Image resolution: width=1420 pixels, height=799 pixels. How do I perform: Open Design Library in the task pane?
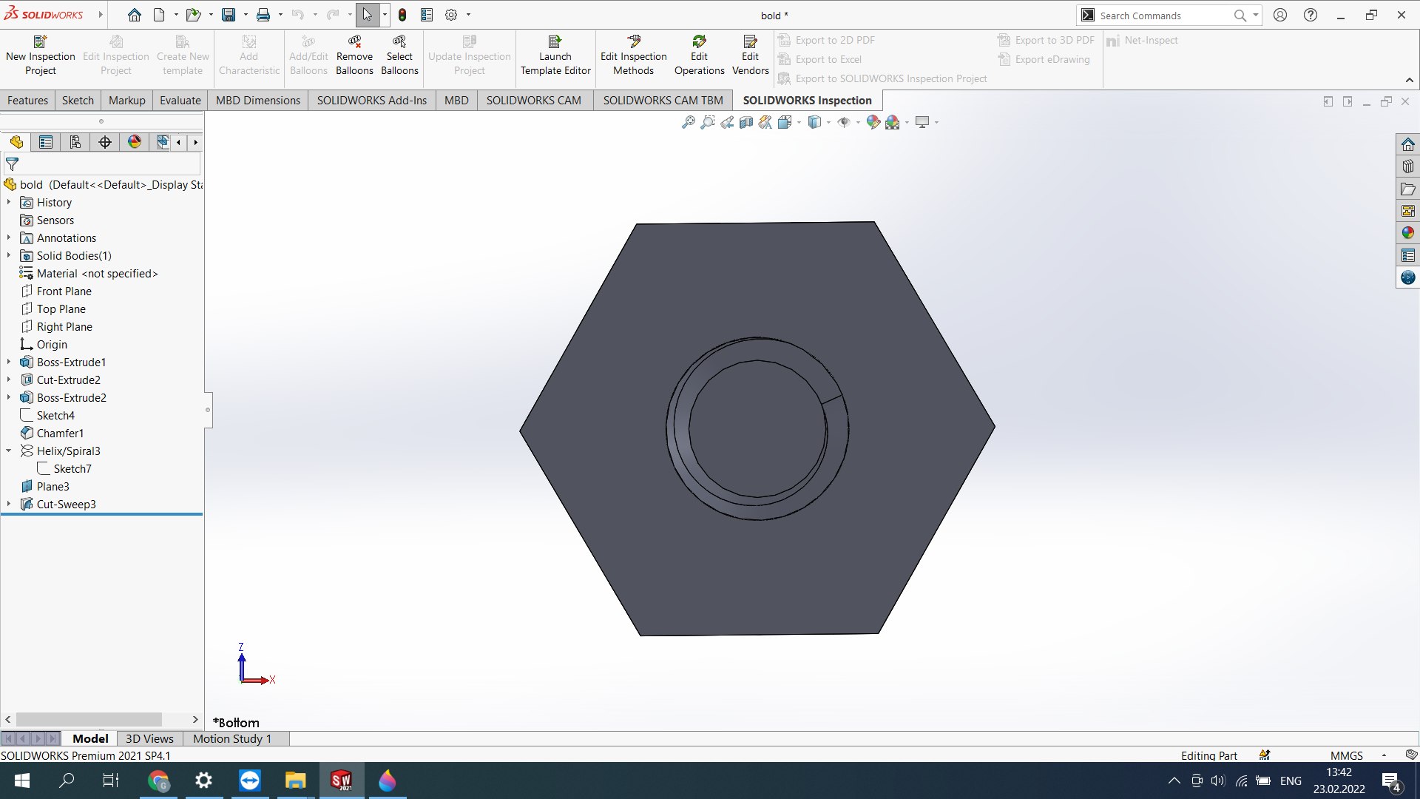coord(1407,166)
